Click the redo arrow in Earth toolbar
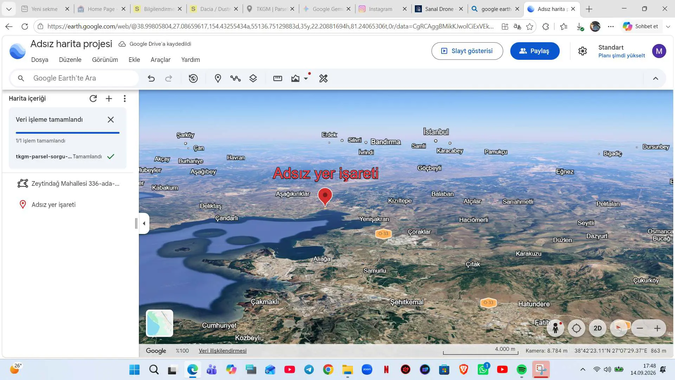This screenshot has height=380, width=675. (x=169, y=78)
